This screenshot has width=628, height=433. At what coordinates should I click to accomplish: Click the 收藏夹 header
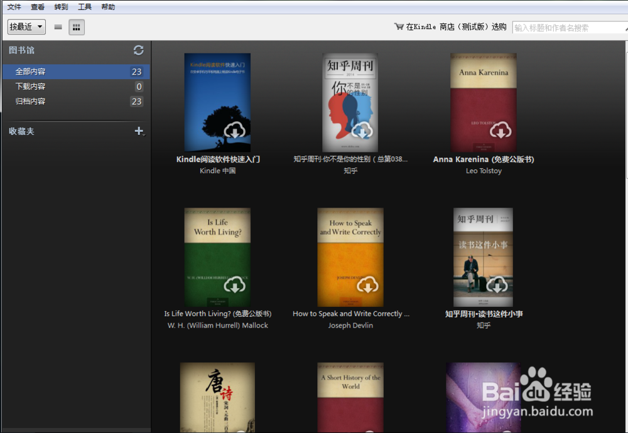click(21, 131)
